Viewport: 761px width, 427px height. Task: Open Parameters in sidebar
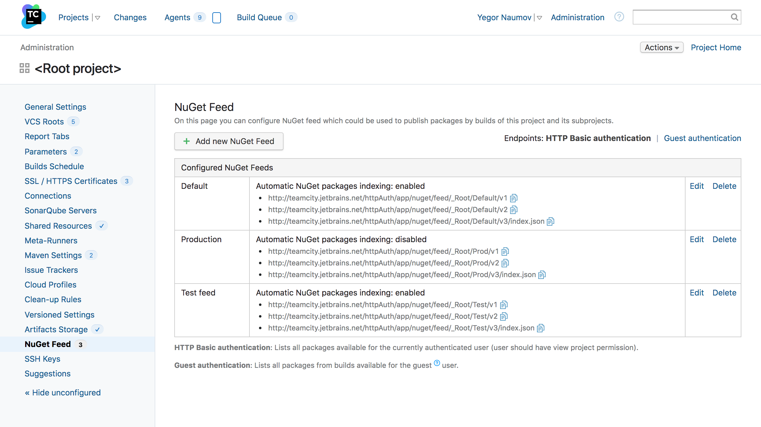[46, 152]
